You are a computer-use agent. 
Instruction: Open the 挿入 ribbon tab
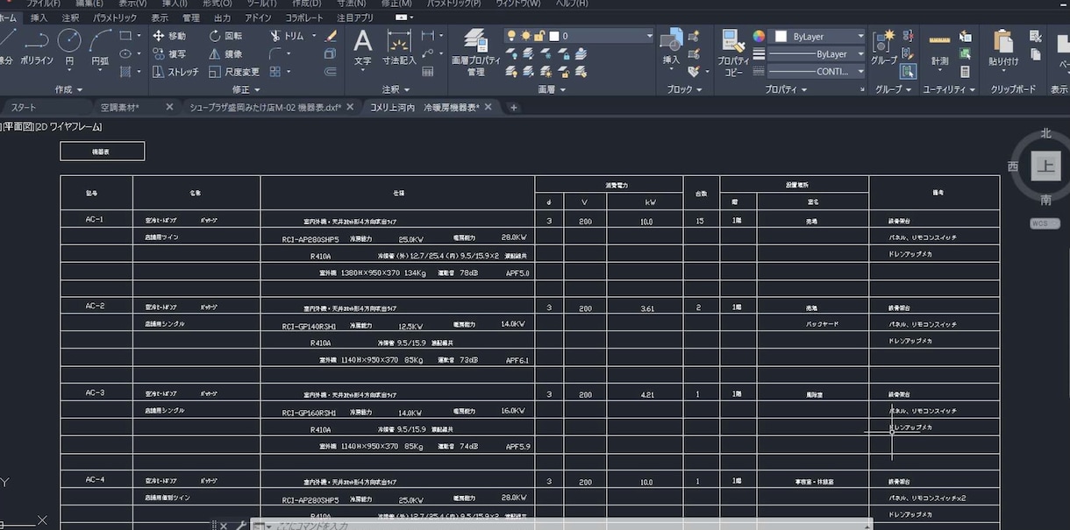click(x=39, y=18)
